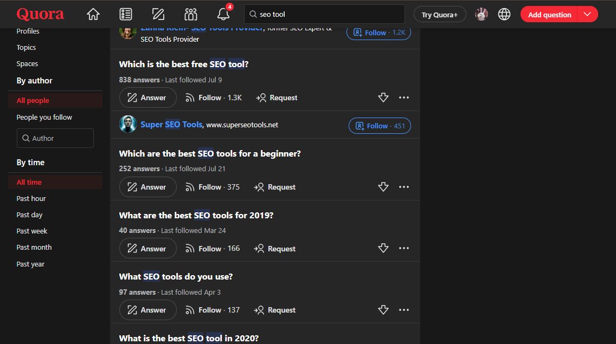Open more options for best free SEO tool question
This screenshot has height=344, width=616.
click(404, 98)
